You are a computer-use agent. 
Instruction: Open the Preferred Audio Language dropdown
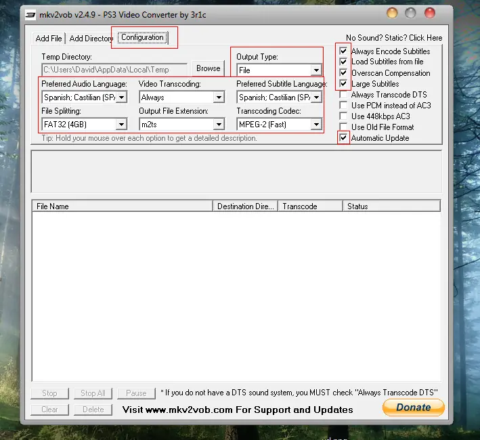(84, 97)
